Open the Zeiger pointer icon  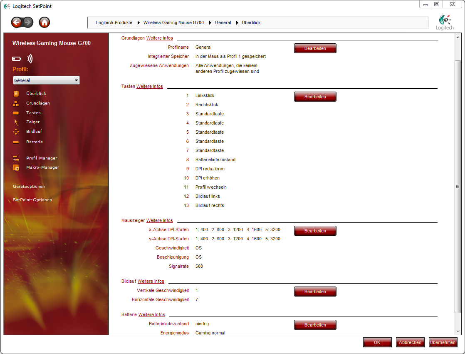coord(16,122)
